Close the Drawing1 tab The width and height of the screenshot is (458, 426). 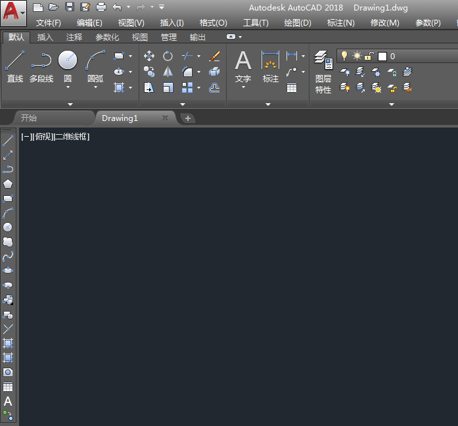(x=165, y=118)
